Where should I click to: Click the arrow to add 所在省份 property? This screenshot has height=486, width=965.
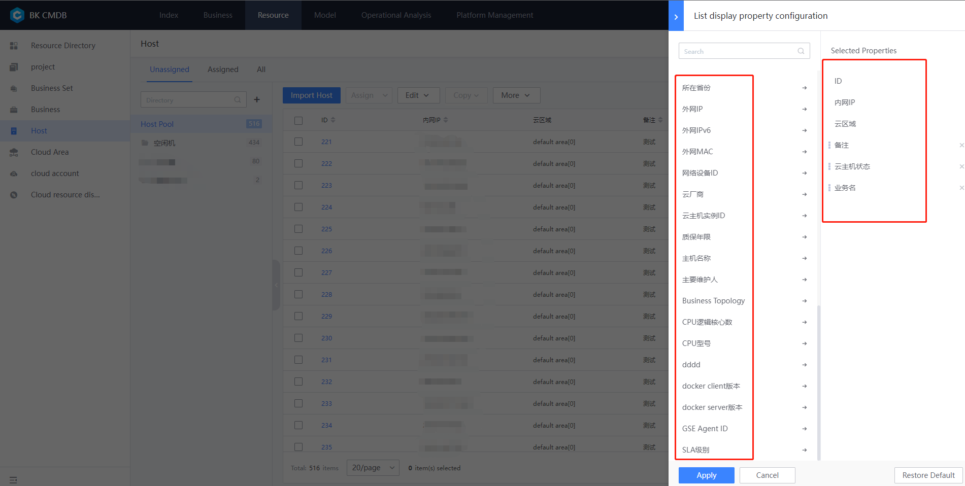point(804,87)
